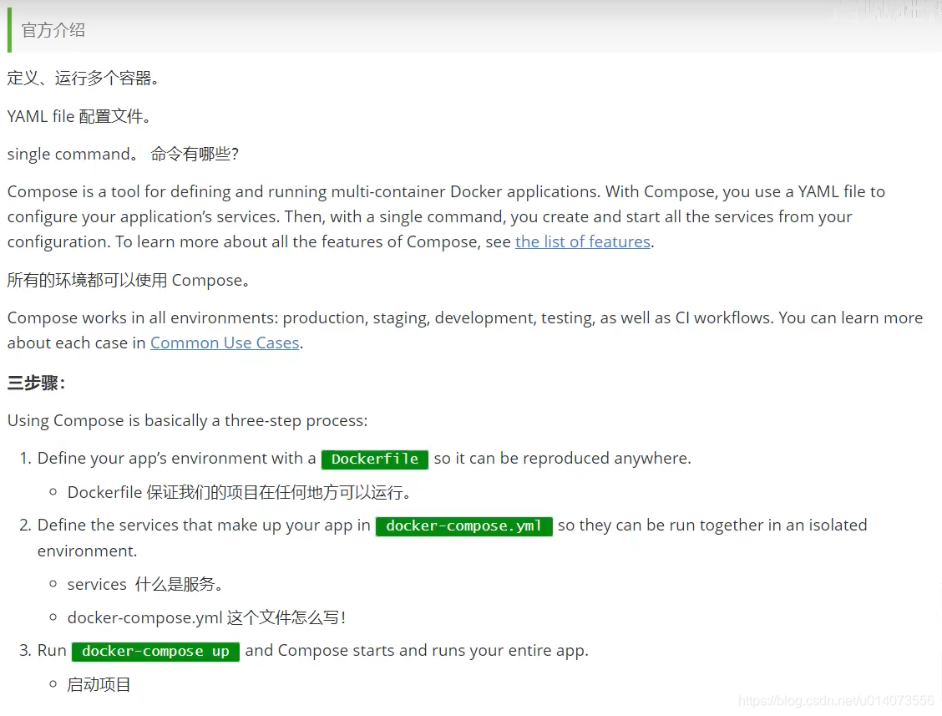
Task: Click the bold '三步骤:' heading
Action: tap(36, 383)
